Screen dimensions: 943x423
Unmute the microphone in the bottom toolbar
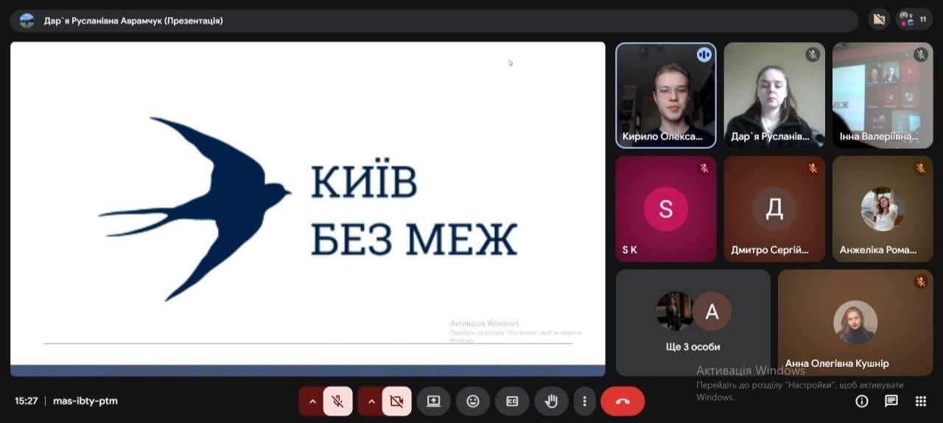[337, 402]
